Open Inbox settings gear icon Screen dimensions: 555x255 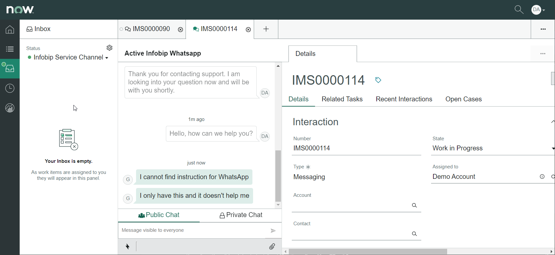coord(109,48)
